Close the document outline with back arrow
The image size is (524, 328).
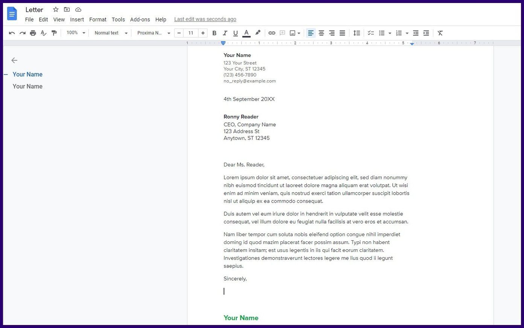14,60
